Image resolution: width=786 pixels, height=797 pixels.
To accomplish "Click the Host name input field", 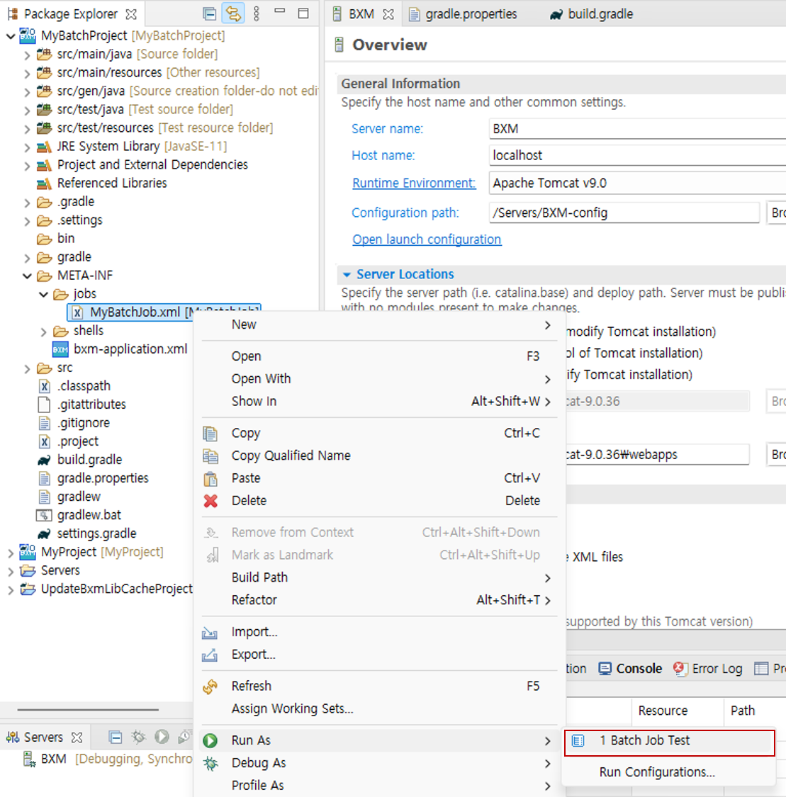I will (631, 154).
